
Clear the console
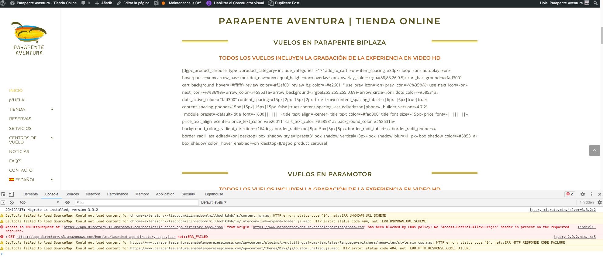coord(12,202)
